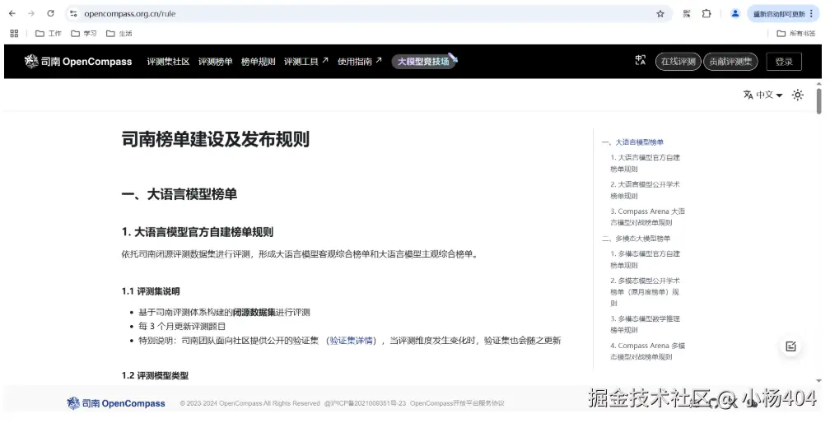This screenshot has width=830, height=423.
Task: Open 评测集社区 navigation item
Action: point(168,62)
